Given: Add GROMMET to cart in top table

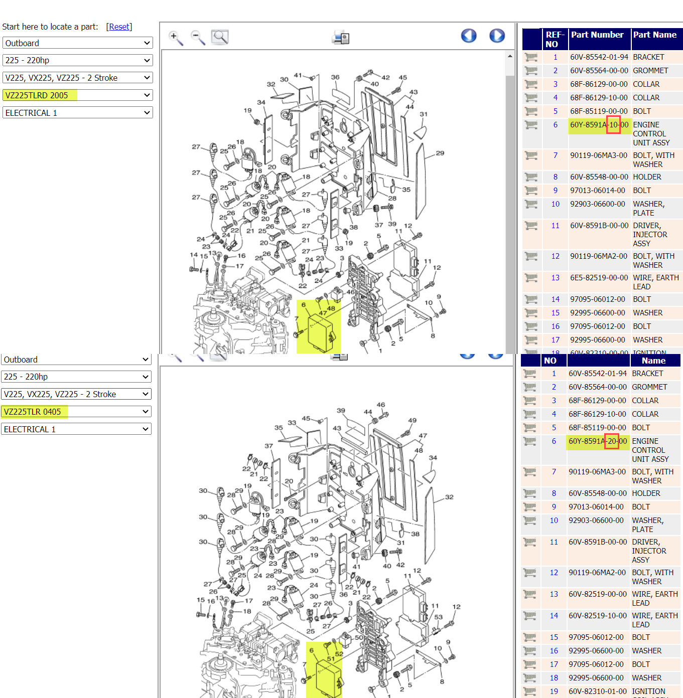Looking at the screenshot, I should pos(531,71).
